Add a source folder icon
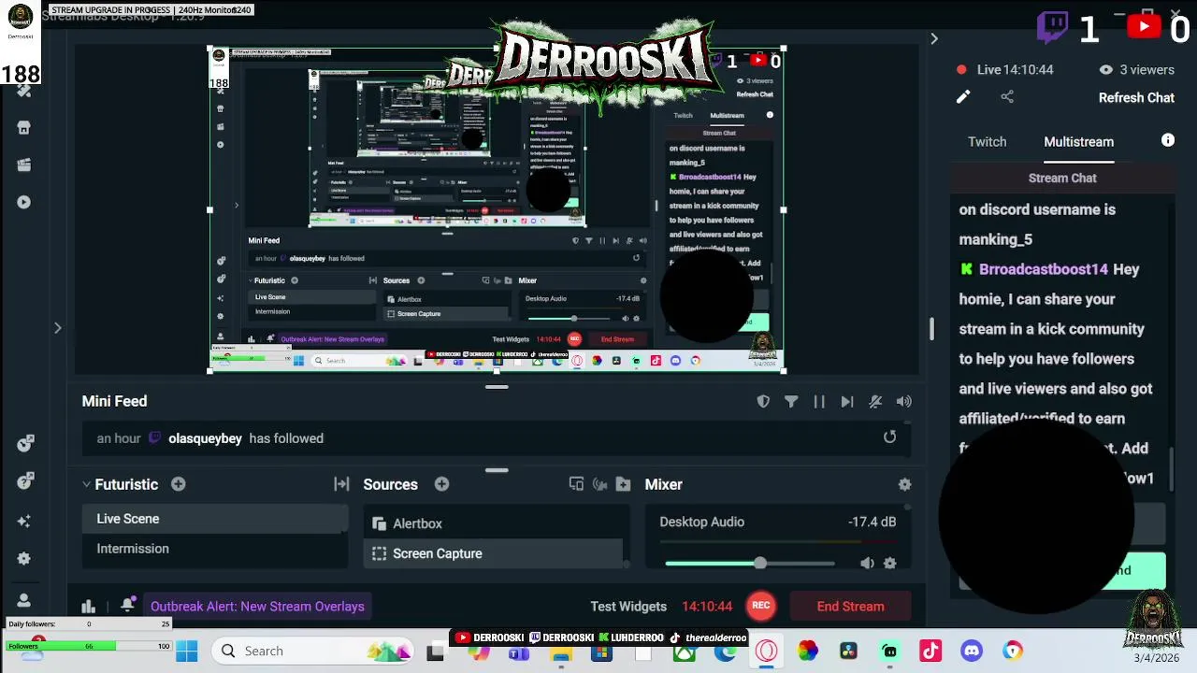 tap(623, 484)
